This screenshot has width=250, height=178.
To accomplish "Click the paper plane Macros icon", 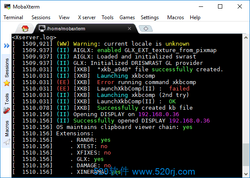I will (7, 142).
